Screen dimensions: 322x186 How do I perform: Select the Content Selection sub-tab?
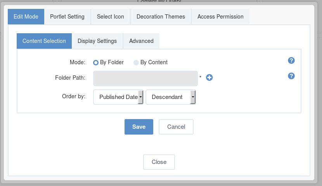click(x=44, y=41)
